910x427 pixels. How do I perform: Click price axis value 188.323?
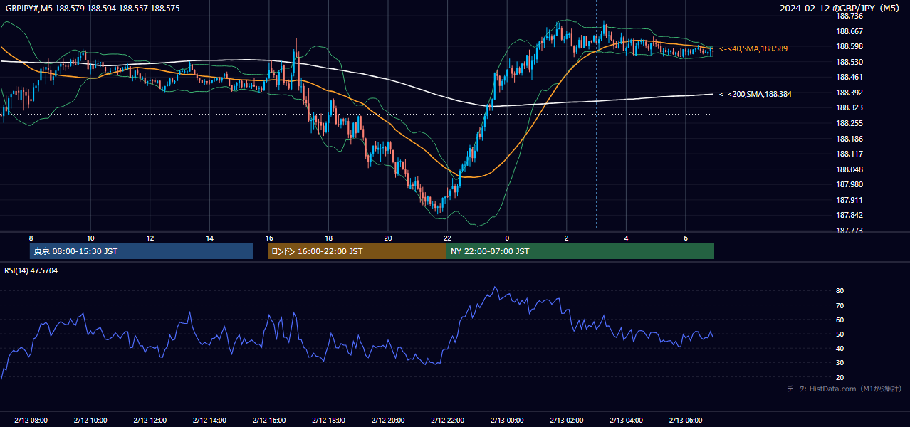click(849, 107)
